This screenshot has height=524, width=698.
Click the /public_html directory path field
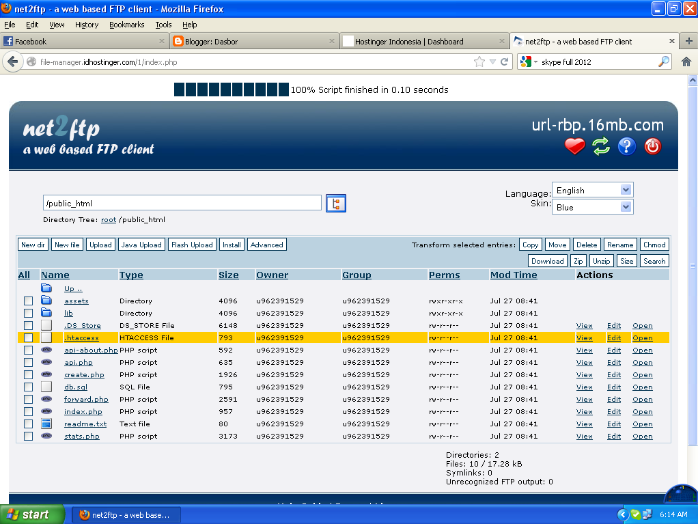tap(182, 203)
